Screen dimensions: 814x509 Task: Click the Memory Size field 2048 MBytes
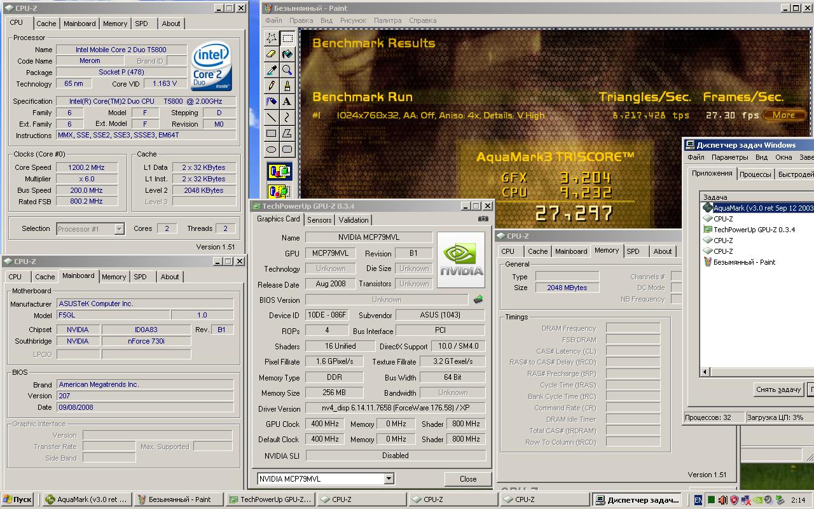coord(567,288)
